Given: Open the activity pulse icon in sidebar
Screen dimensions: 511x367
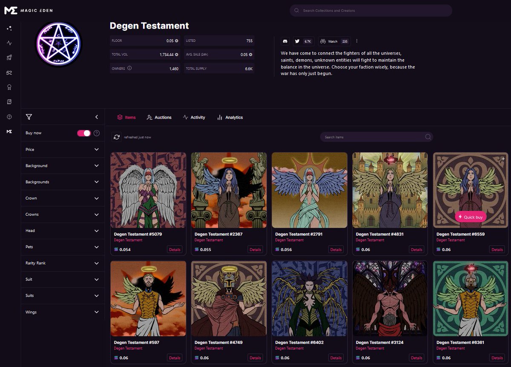Looking at the screenshot, I should click(x=9, y=43).
